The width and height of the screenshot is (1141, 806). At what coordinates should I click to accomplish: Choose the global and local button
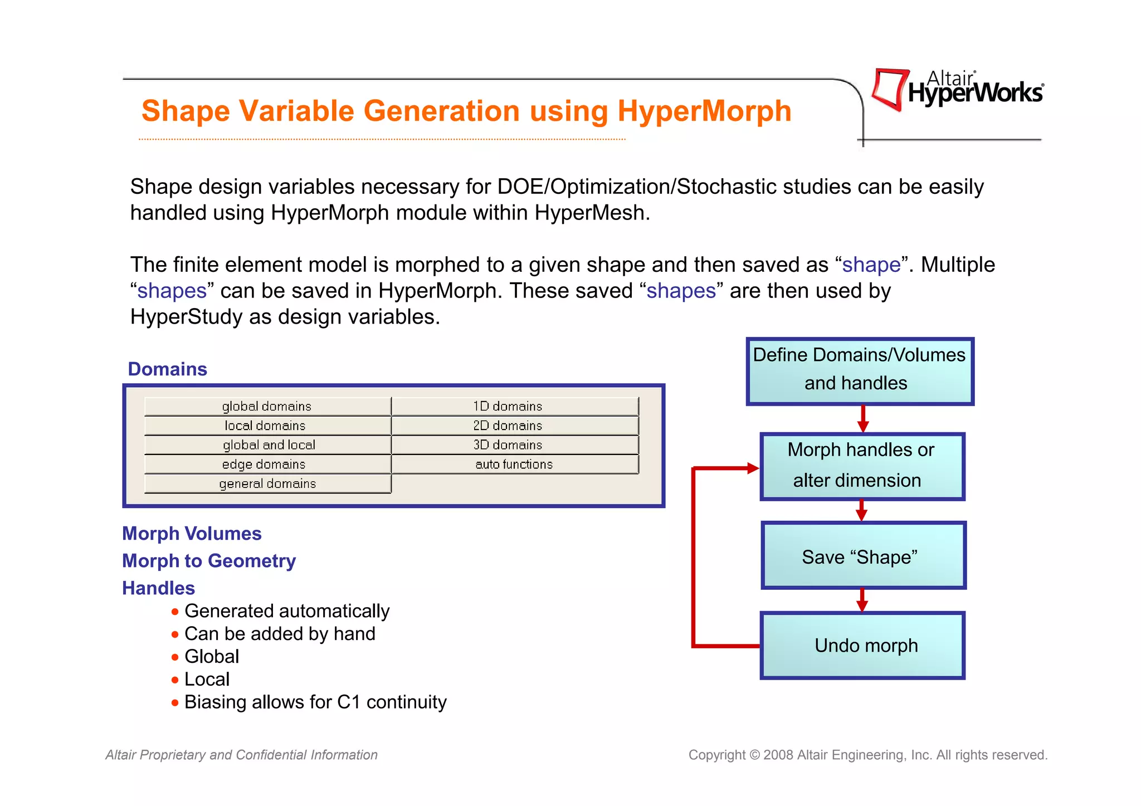click(267, 445)
